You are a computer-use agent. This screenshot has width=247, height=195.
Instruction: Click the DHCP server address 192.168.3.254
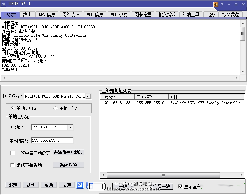coord(16,65)
